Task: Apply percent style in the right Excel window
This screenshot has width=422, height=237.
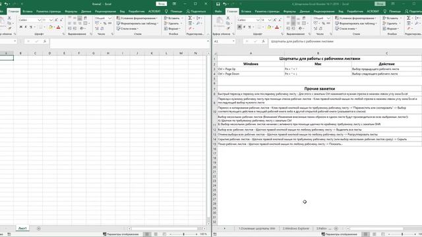Action: pyautogui.click(x=323, y=24)
